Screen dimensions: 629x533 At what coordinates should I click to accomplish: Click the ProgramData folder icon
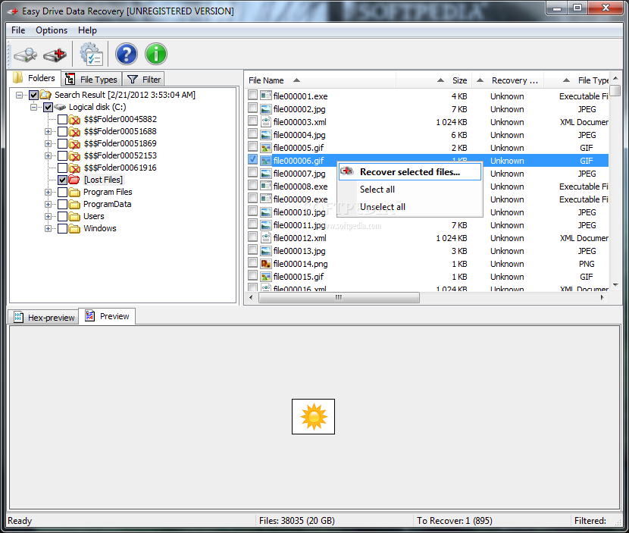74,204
